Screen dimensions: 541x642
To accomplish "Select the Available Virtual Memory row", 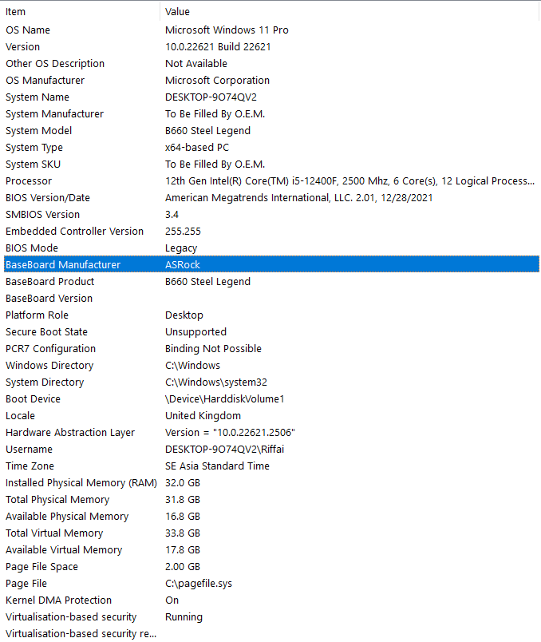I will click(271, 550).
